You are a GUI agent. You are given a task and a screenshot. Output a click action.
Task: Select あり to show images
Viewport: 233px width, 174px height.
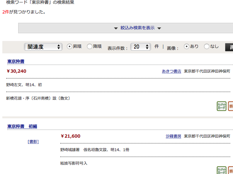(187, 46)
